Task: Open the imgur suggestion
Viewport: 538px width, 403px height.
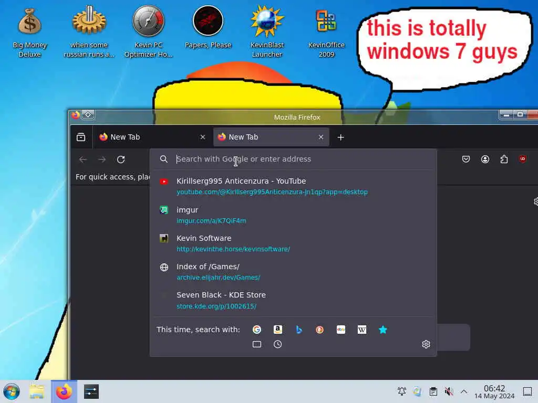Action: tap(293, 215)
